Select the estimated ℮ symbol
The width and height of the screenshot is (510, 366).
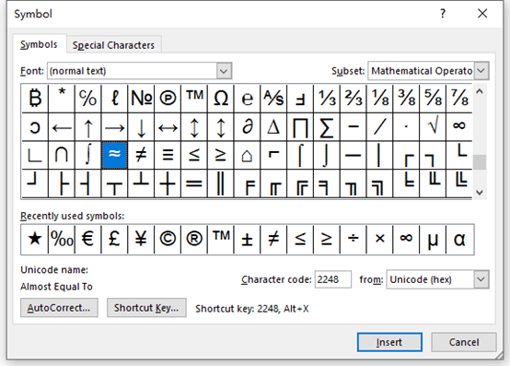point(248,99)
